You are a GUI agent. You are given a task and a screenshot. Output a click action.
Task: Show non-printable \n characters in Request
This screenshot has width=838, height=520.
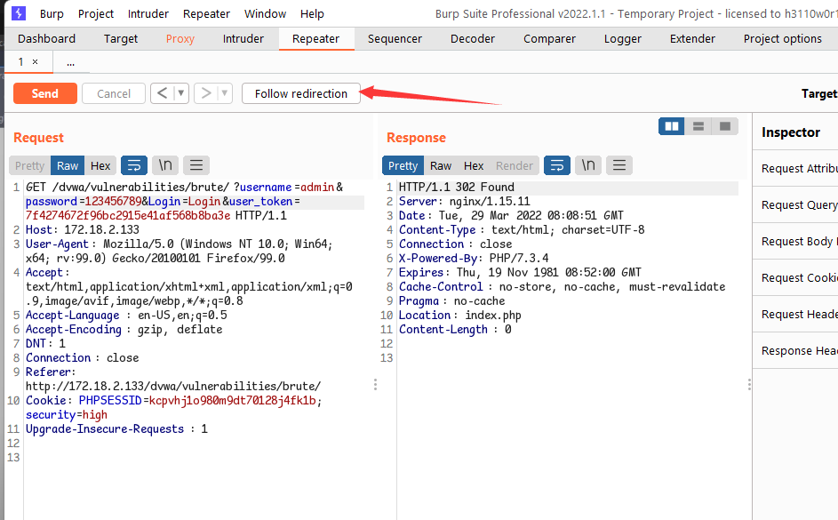pyautogui.click(x=165, y=165)
